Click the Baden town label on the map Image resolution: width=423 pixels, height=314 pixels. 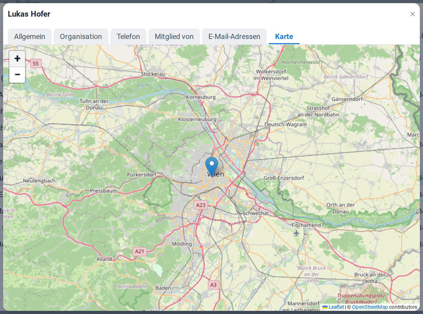coord(163,288)
